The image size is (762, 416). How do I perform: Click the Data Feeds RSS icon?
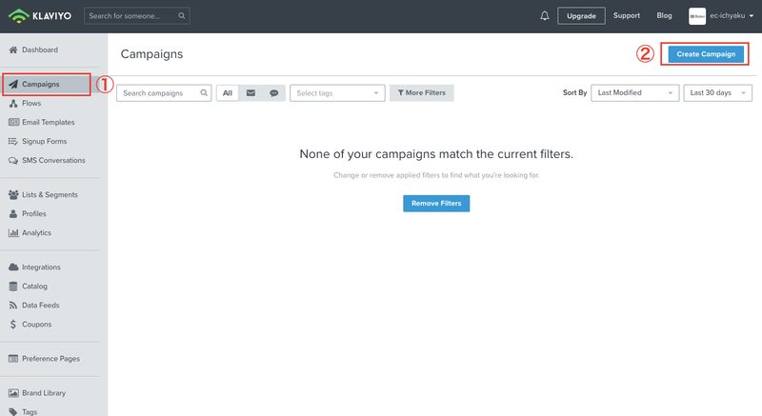(x=13, y=306)
